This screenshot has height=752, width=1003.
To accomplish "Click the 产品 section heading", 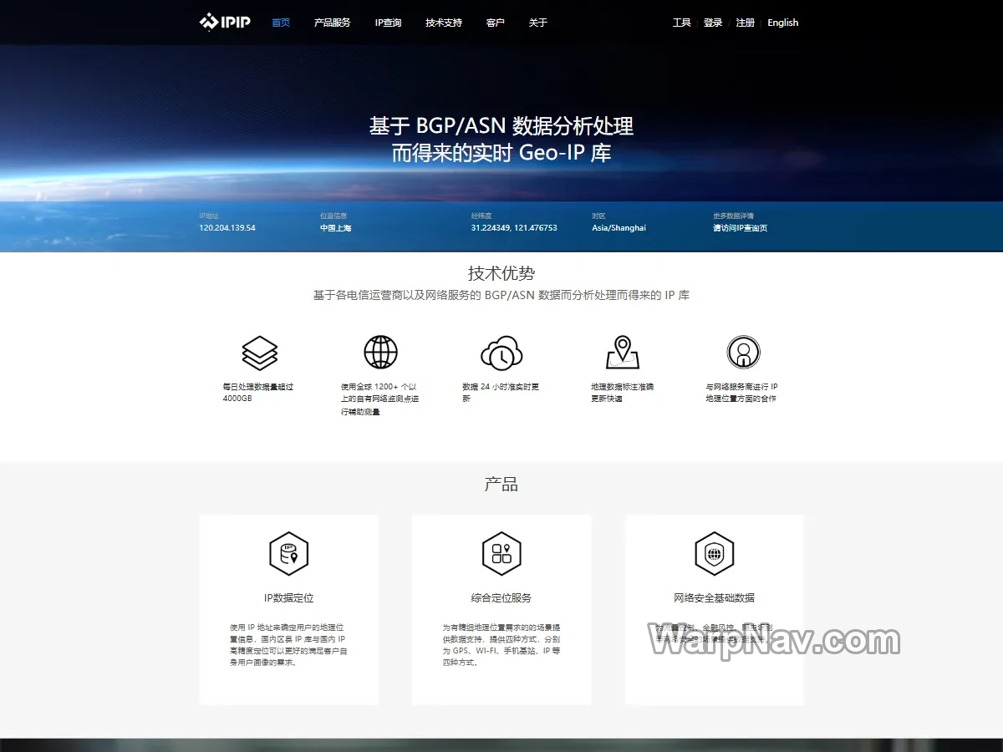I will pyautogui.click(x=501, y=484).
